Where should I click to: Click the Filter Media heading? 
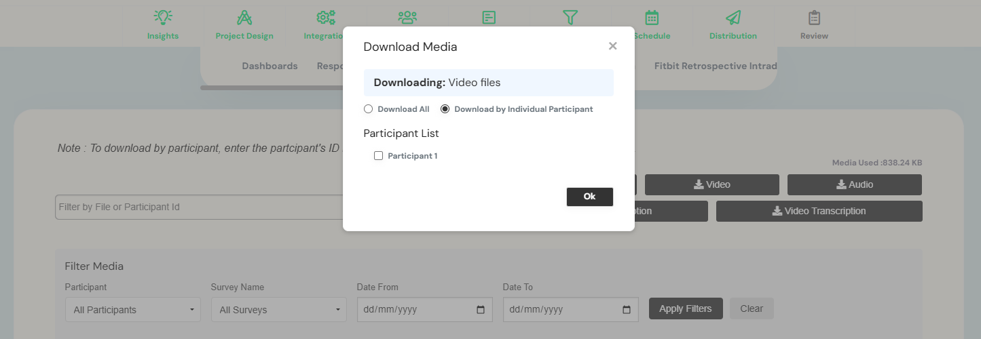tap(94, 266)
